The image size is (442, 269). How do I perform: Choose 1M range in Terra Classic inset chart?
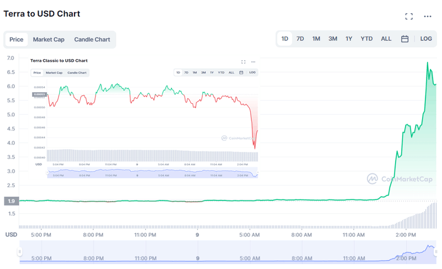pos(194,72)
